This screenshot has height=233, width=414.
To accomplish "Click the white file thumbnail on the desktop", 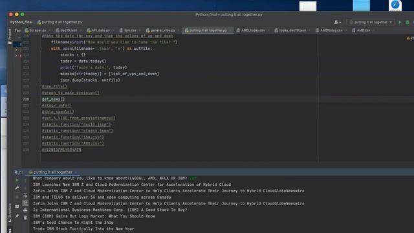I will click(x=308, y=6).
